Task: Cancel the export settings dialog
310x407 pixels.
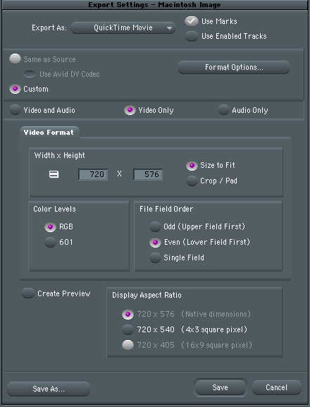Action: pos(277,387)
